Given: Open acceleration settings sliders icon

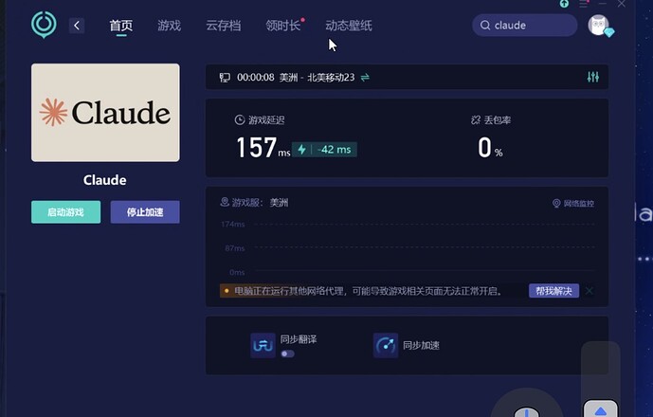Looking at the screenshot, I should pyautogui.click(x=593, y=77).
